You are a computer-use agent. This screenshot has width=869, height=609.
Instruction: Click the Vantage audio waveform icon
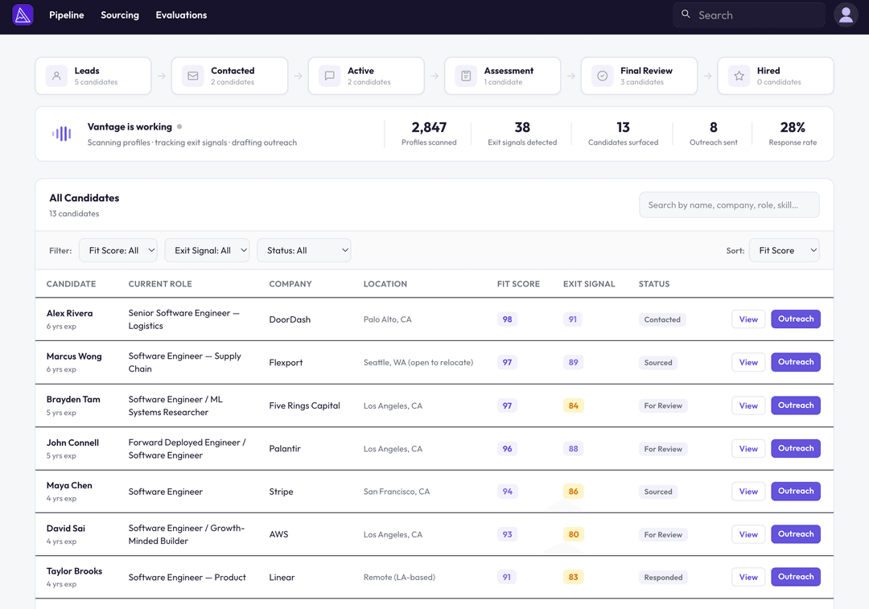(x=61, y=134)
